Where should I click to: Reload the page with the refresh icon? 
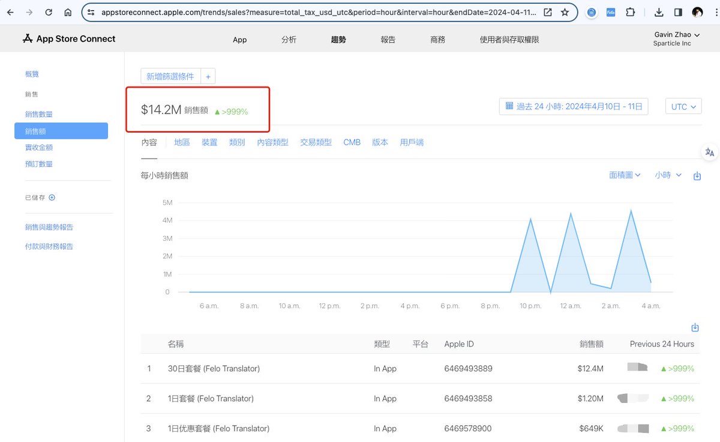(49, 12)
